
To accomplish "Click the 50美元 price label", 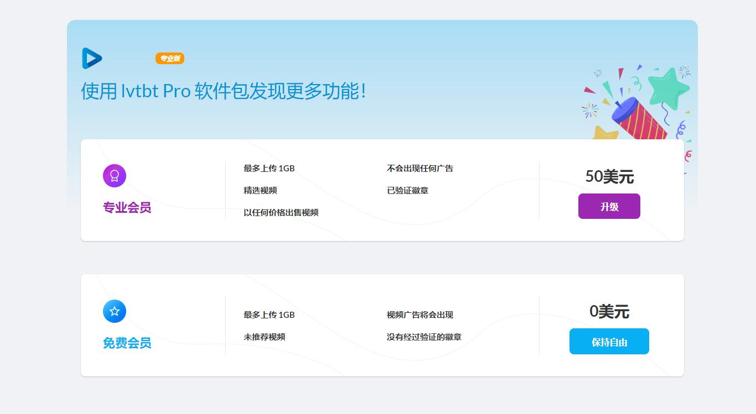I will click(x=609, y=177).
